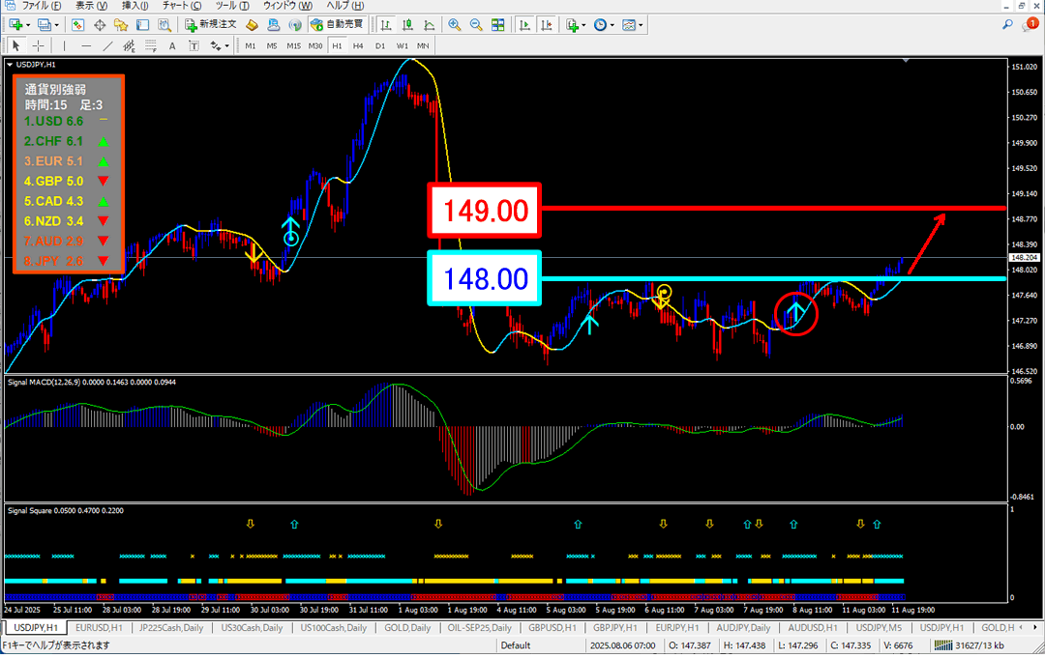
Task: Open the ウィンドウ (W) menu
Action: pos(288,6)
